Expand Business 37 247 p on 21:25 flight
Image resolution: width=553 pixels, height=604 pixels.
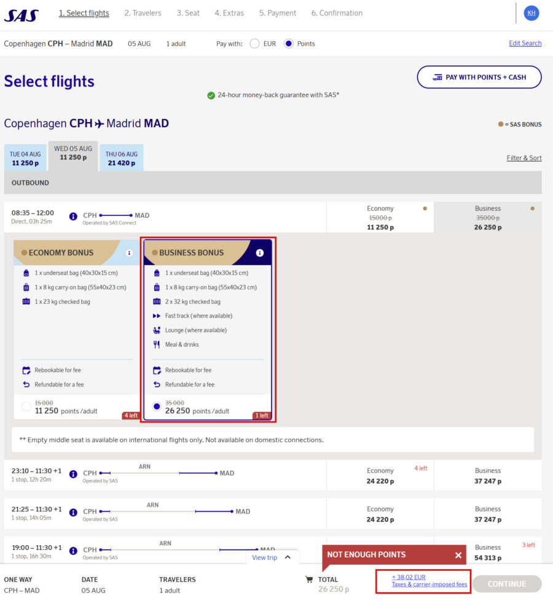pyautogui.click(x=488, y=514)
